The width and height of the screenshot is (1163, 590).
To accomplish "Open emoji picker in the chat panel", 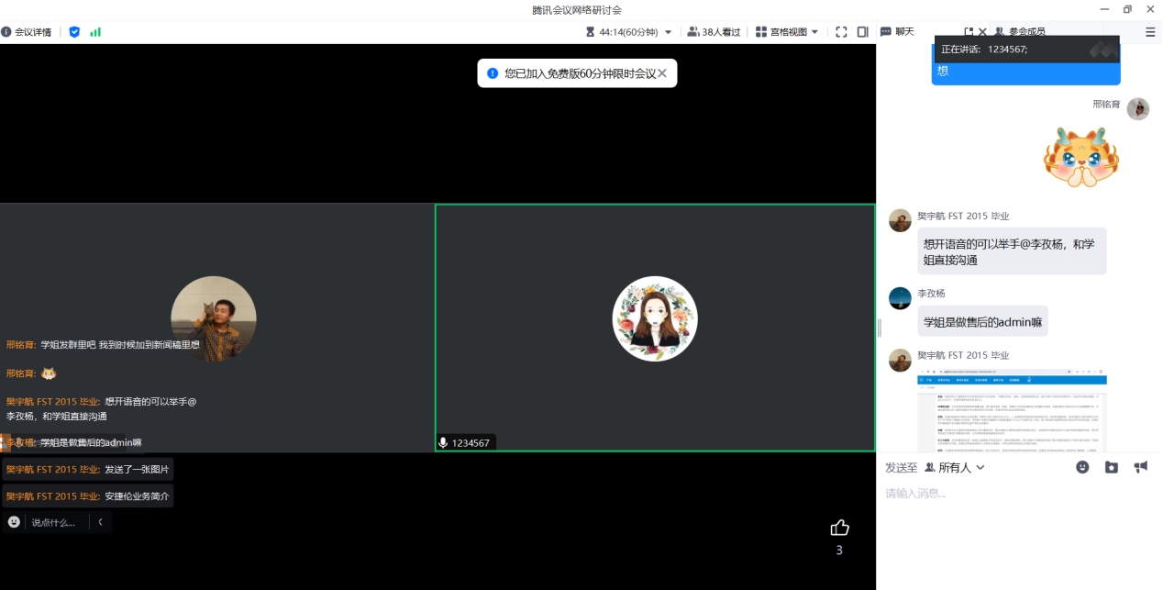I will [1082, 467].
